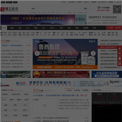Click the floating back-to-top icon
This screenshot has width=122, height=122.
(x=120, y=48)
